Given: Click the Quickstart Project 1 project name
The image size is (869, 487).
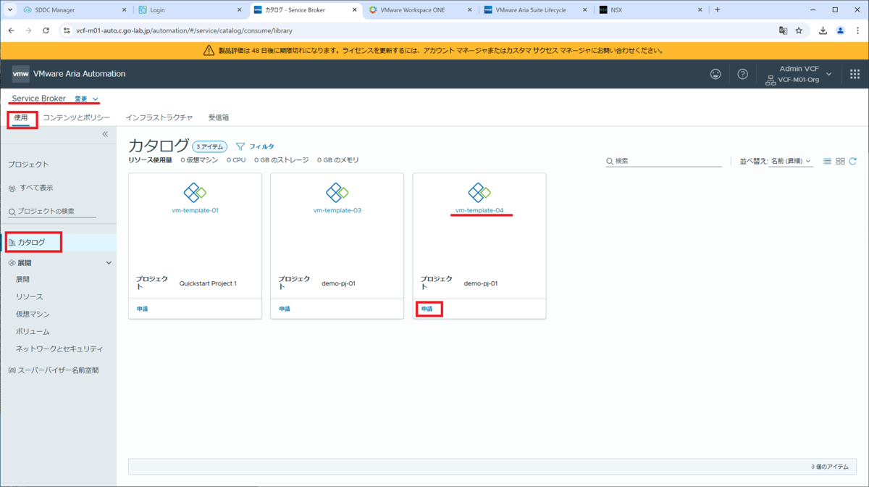Looking at the screenshot, I should point(208,283).
